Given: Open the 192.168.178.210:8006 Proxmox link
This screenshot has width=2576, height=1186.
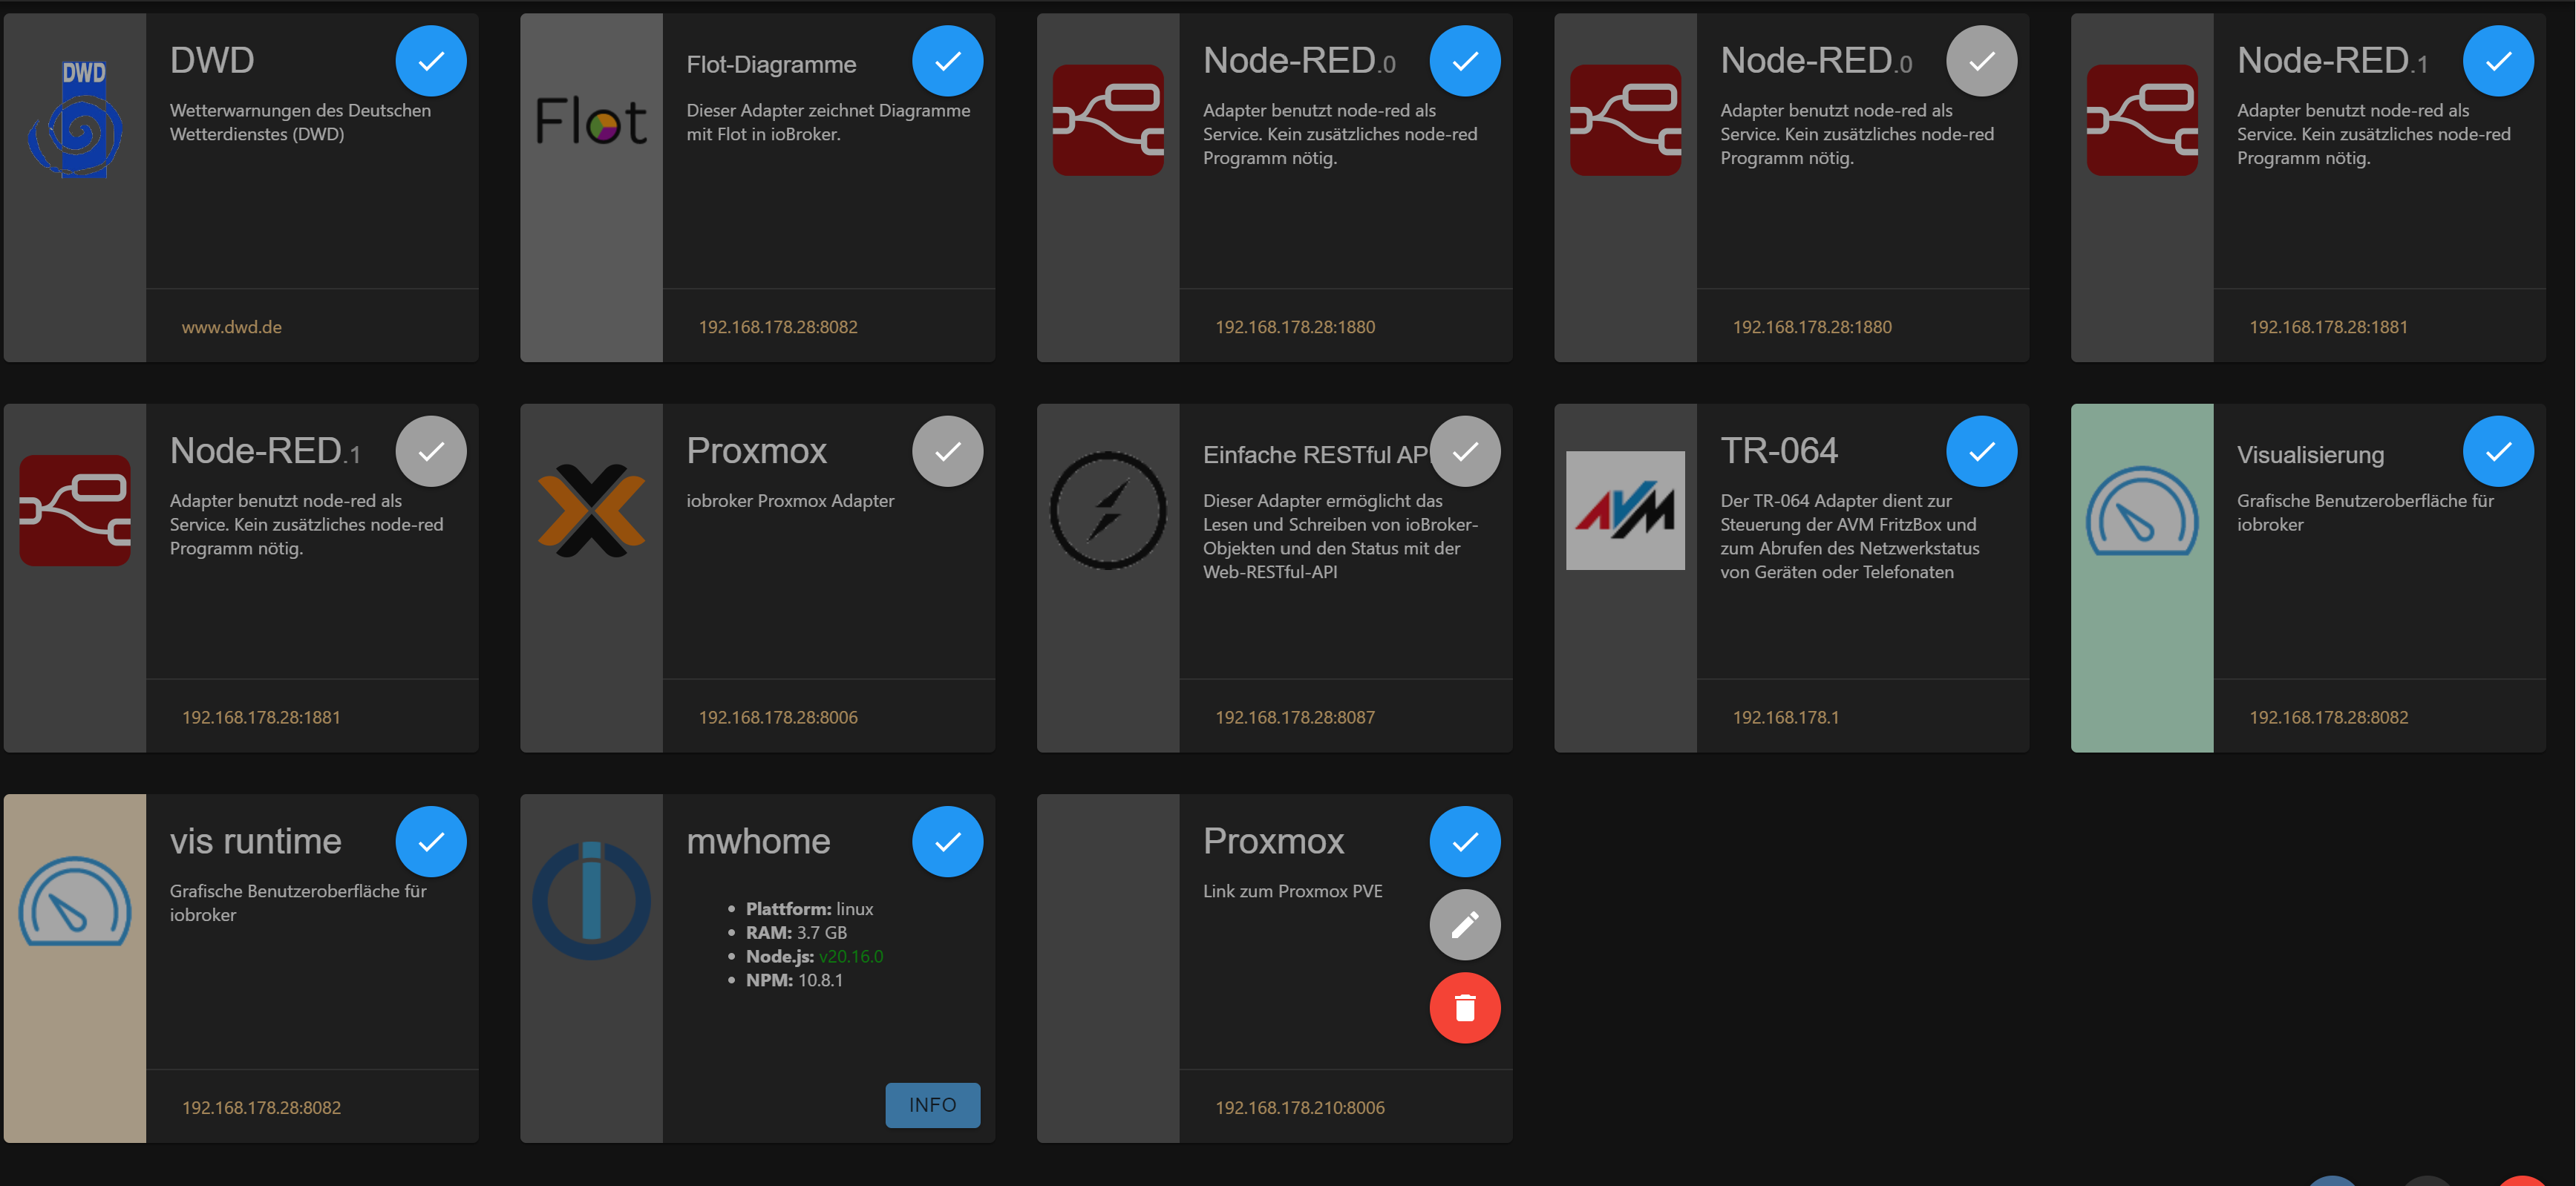Looking at the screenshot, I should coord(1299,1108).
